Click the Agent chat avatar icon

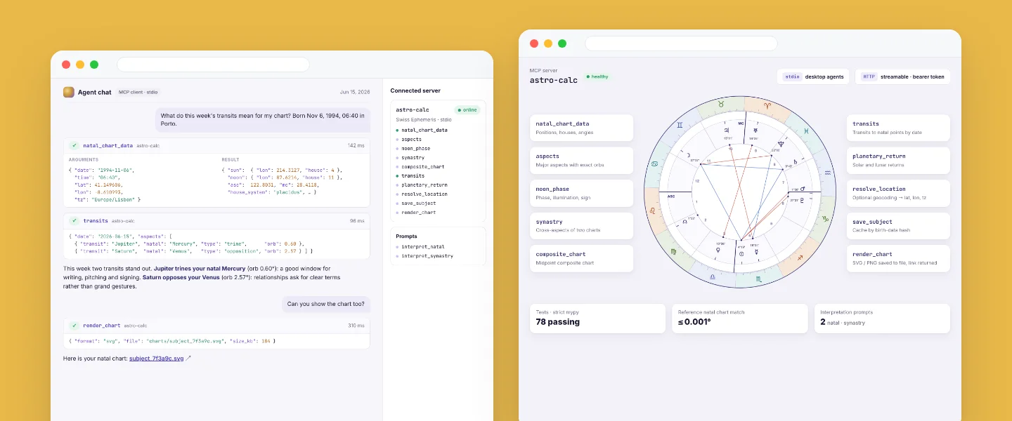(x=69, y=92)
